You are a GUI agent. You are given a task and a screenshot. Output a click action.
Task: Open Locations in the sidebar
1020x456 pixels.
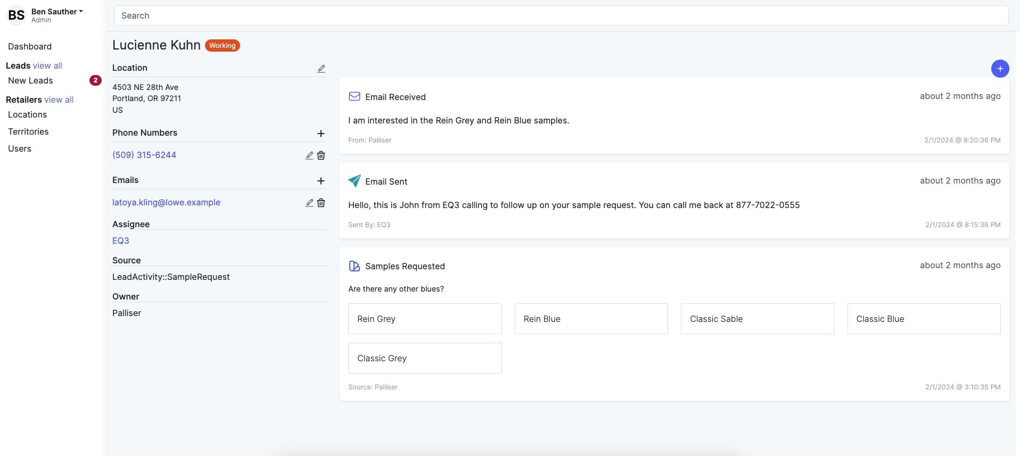pyautogui.click(x=27, y=115)
